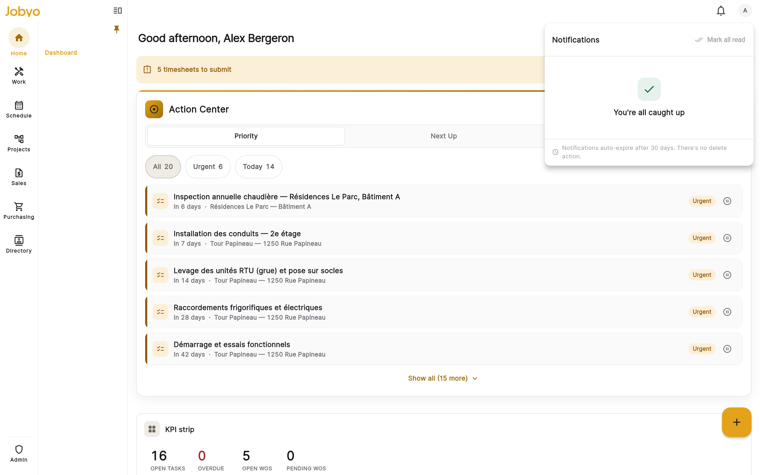Click the 16 Open Tasks KPI
Screen dimensions: 760x475
coord(168,460)
